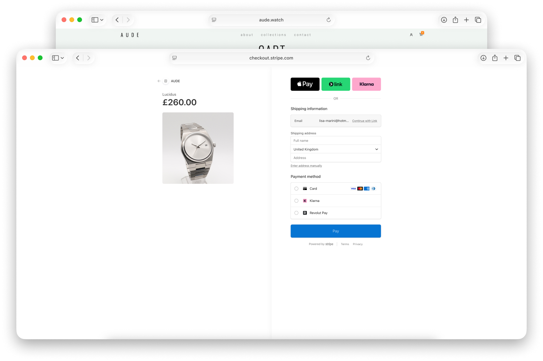Viewport: 543px width, 361px height.
Task: Go forward in aude.watch window
Action: 128,20
